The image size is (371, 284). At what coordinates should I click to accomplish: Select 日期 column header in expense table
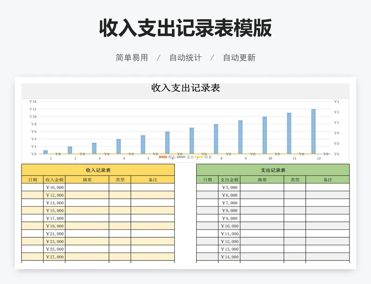tap(207, 180)
